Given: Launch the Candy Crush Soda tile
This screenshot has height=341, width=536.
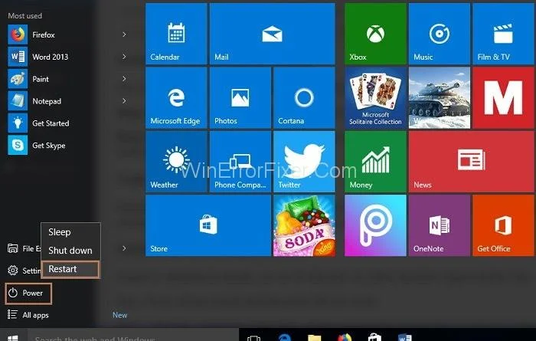Looking at the screenshot, I should click(304, 226).
